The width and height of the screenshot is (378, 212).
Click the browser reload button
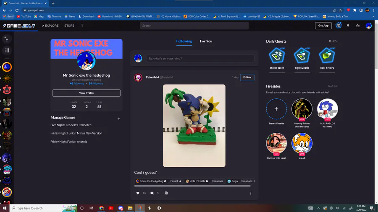[x=17, y=10]
